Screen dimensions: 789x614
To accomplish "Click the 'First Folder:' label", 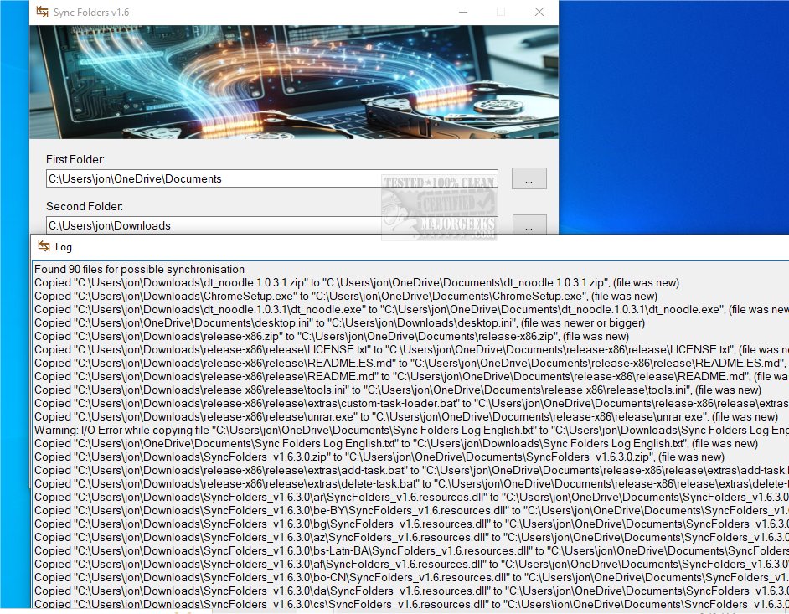I will pos(75,159).
